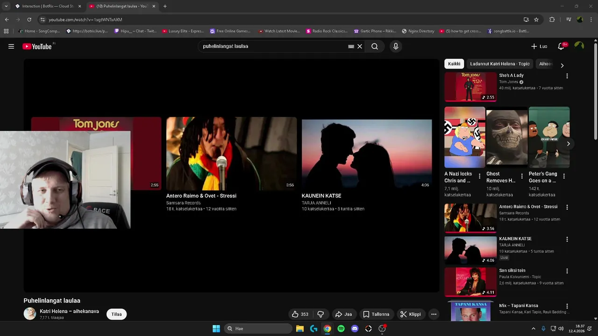Bookmark this page with the star icon

point(536,20)
